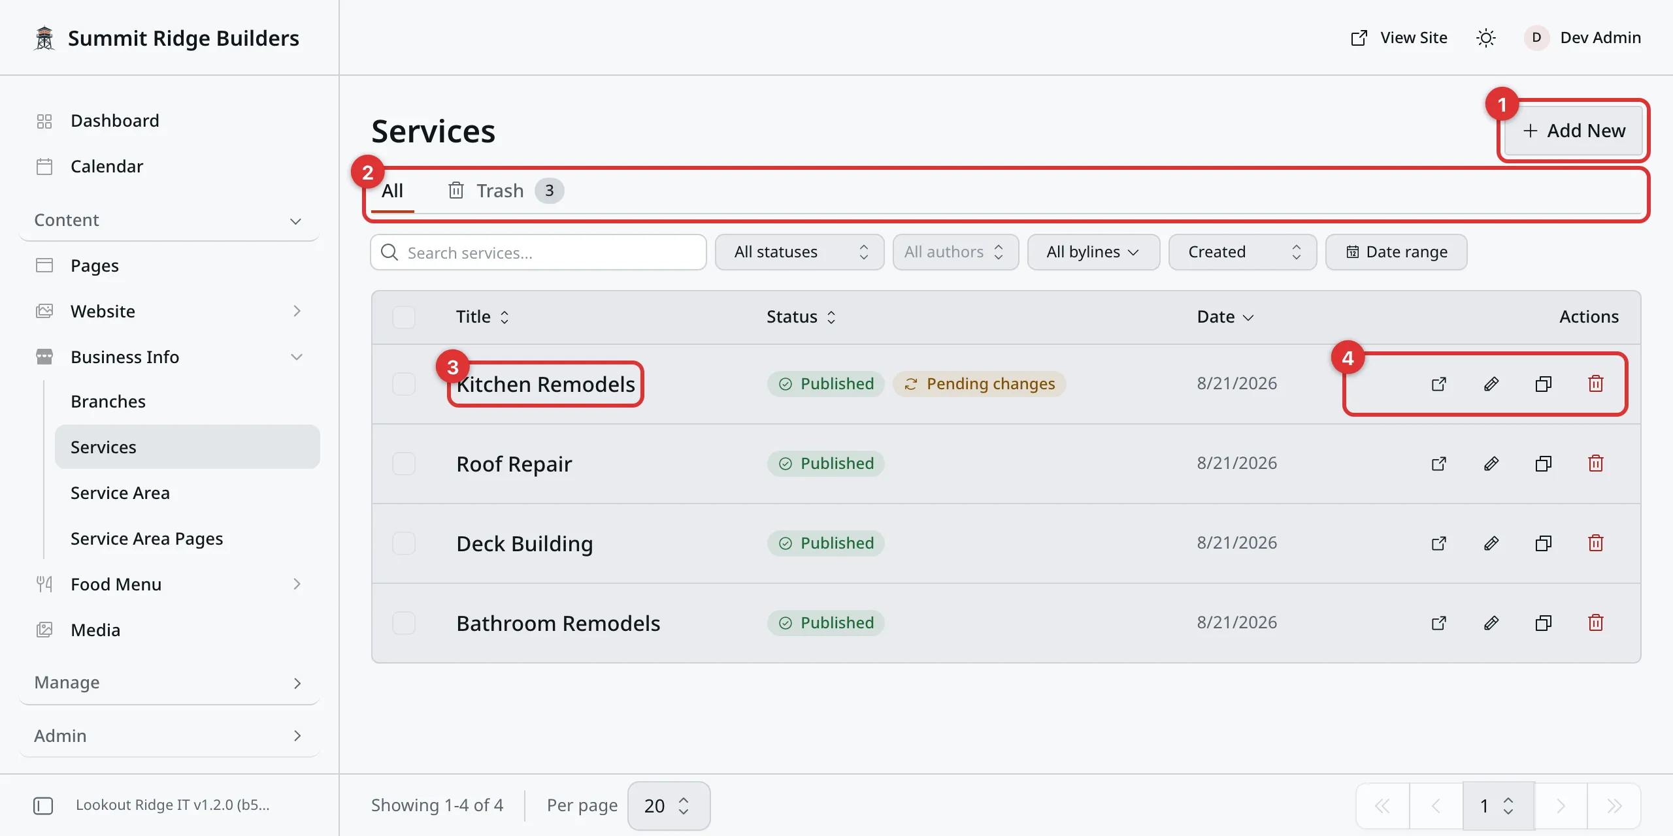Go to next page arrow
This screenshot has width=1673, height=836.
[x=1561, y=806]
